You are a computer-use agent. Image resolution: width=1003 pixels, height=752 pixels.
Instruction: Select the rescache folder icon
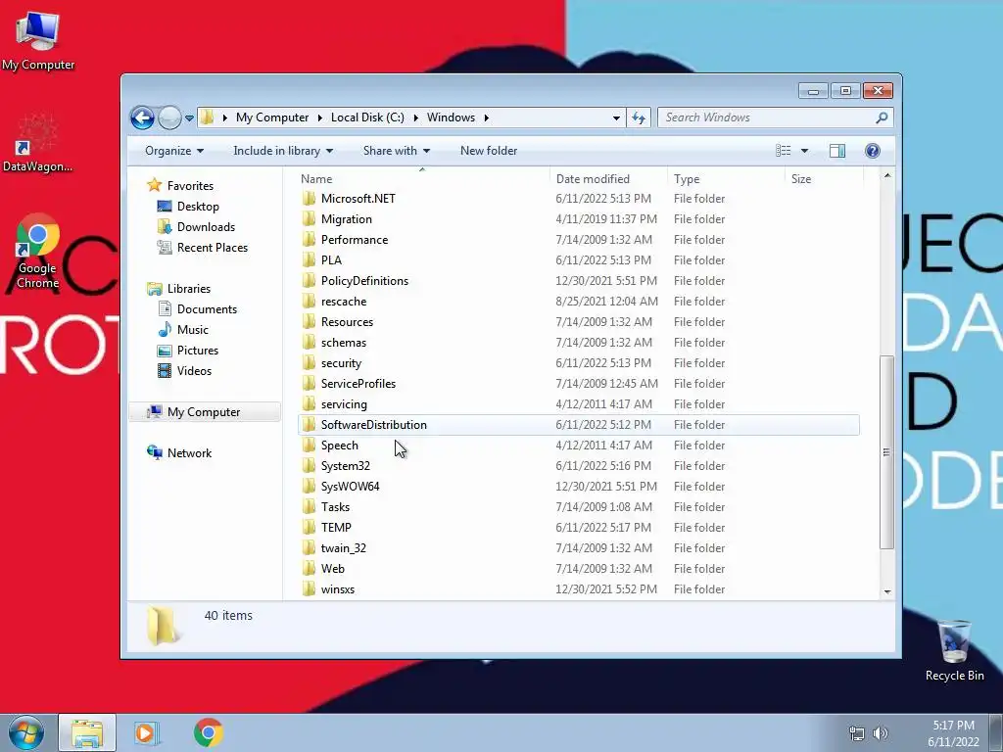click(309, 302)
